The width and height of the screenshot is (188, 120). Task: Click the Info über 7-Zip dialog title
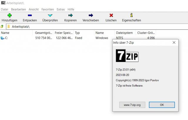[x=123, y=43]
